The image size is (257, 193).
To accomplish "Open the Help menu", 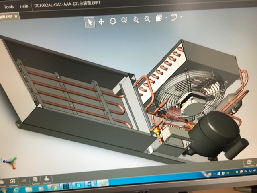I will click(24, 6).
